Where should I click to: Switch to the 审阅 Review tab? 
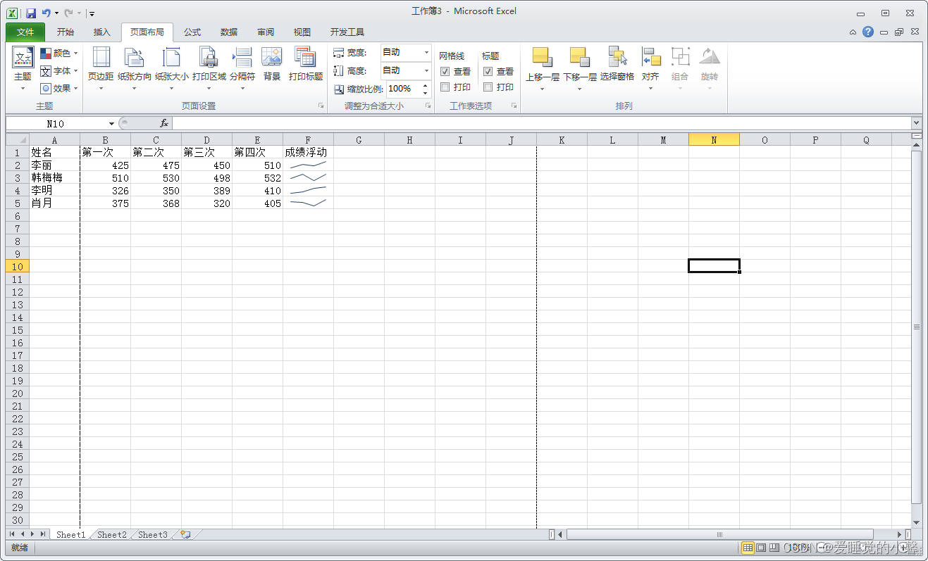[x=266, y=32]
